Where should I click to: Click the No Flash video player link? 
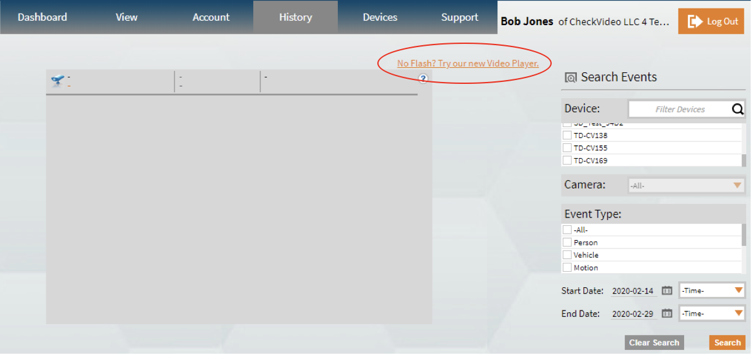click(x=468, y=63)
